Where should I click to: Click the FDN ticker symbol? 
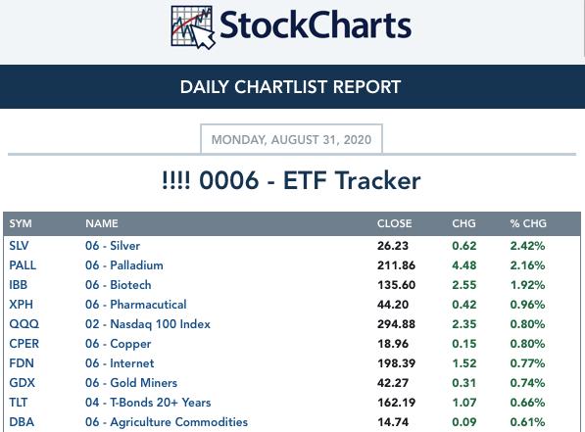click(22, 363)
